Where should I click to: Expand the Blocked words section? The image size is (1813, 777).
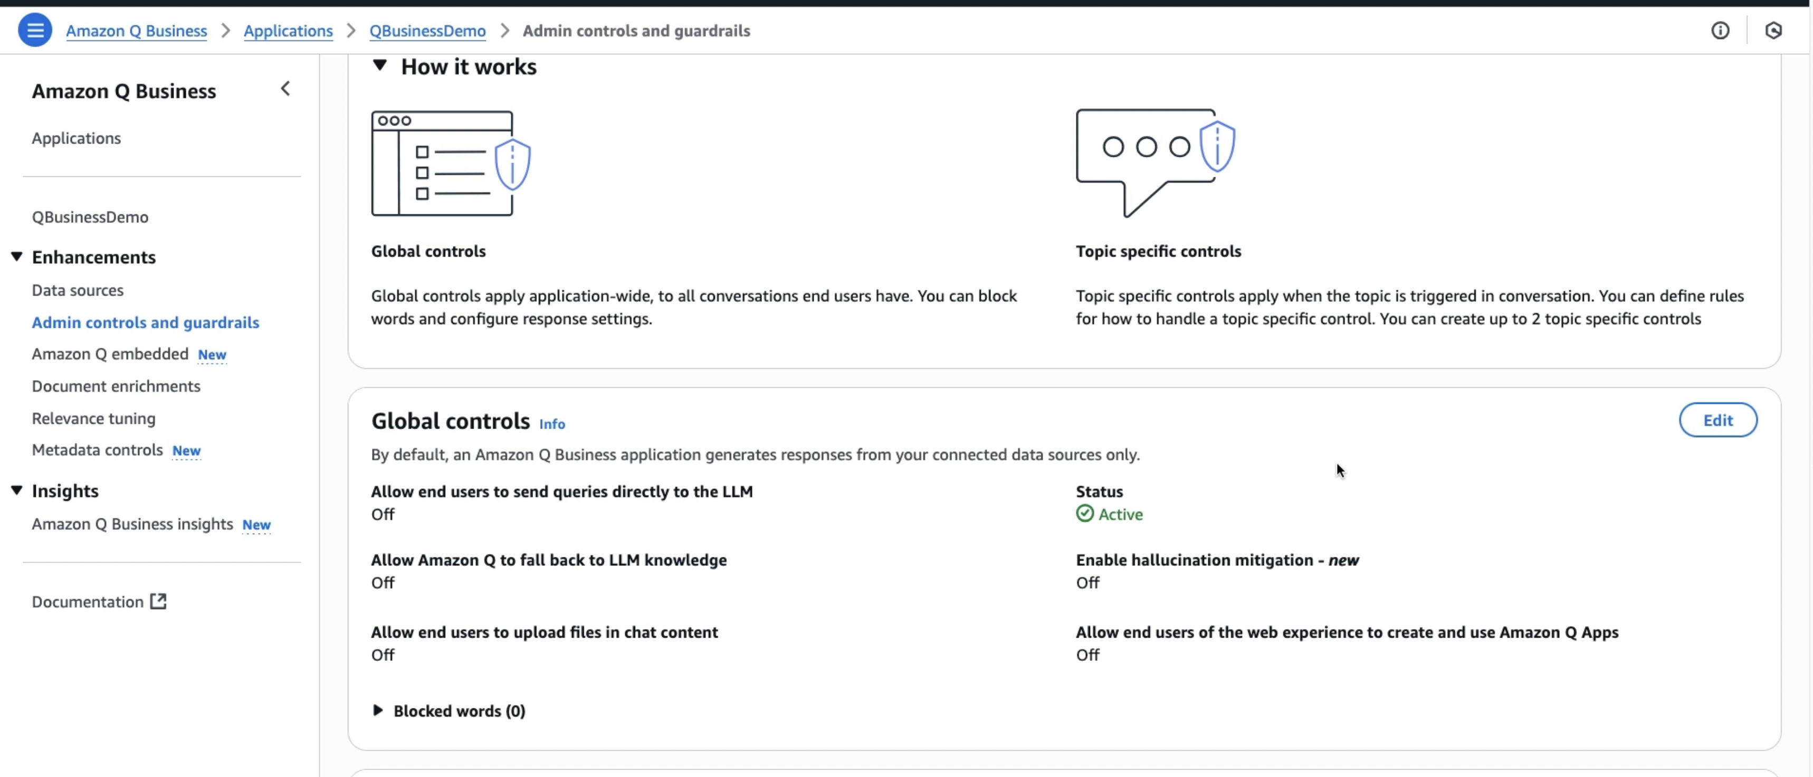pyautogui.click(x=378, y=710)
